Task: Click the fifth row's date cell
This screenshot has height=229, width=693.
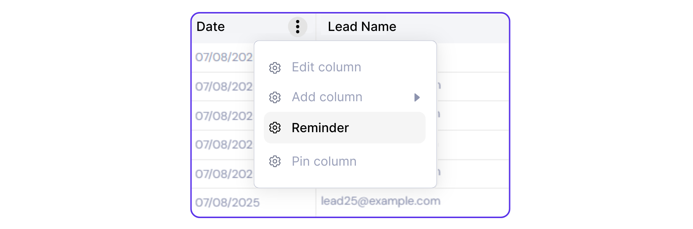Action: pos(224,174)
